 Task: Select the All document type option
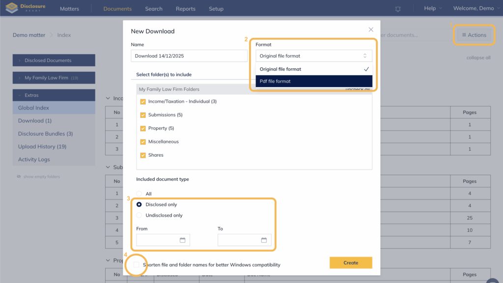139,194
